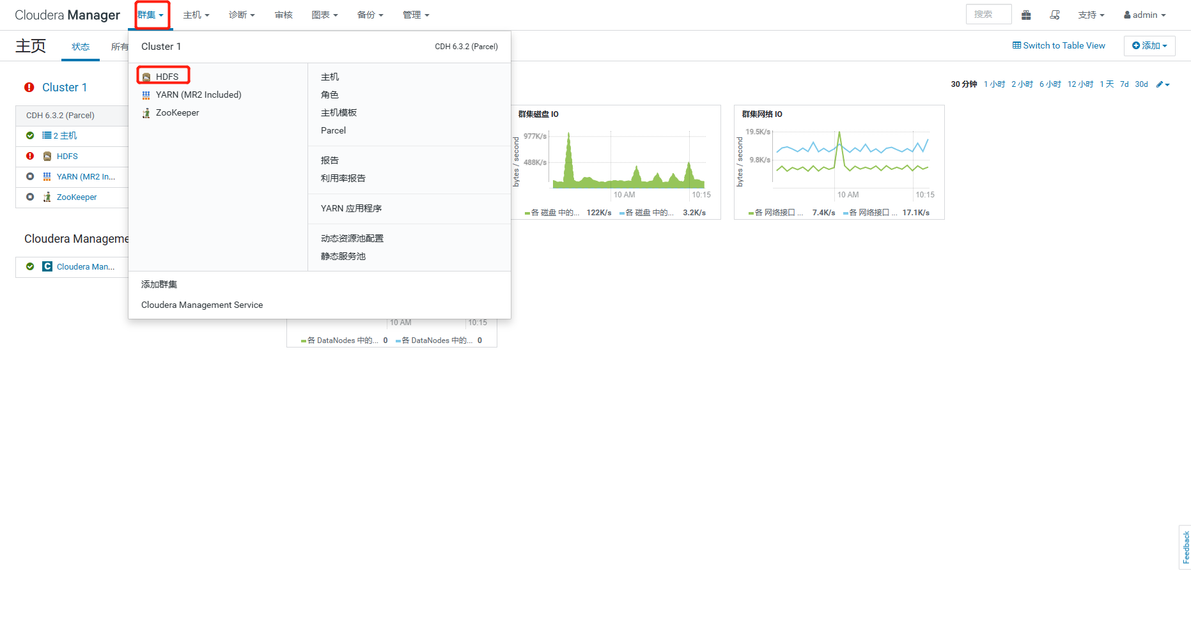This screenshot has width=1191, height=619.
Task: Select HDFS in the cluster menu
Action: pyautogui.click(x=167, y=77)
